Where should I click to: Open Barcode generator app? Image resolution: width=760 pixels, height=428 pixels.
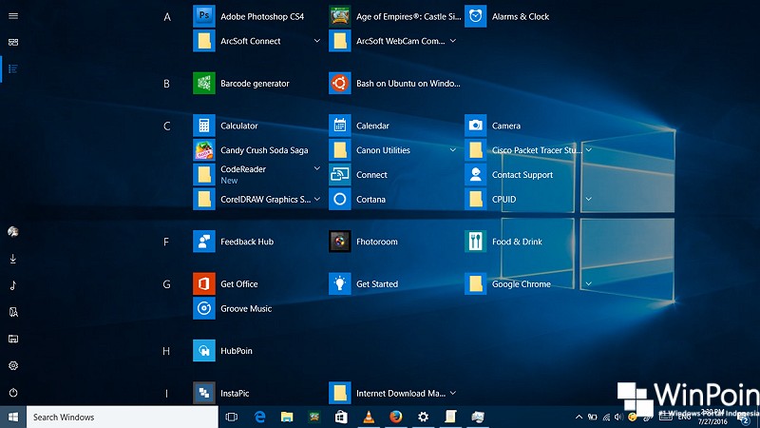coord(242,84)
